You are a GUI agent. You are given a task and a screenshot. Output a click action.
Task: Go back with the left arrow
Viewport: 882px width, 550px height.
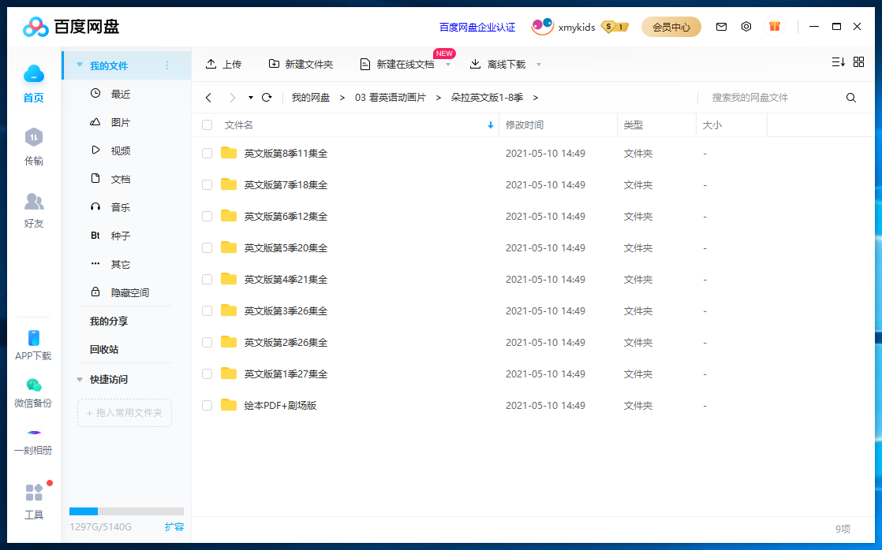pos(209,98)
